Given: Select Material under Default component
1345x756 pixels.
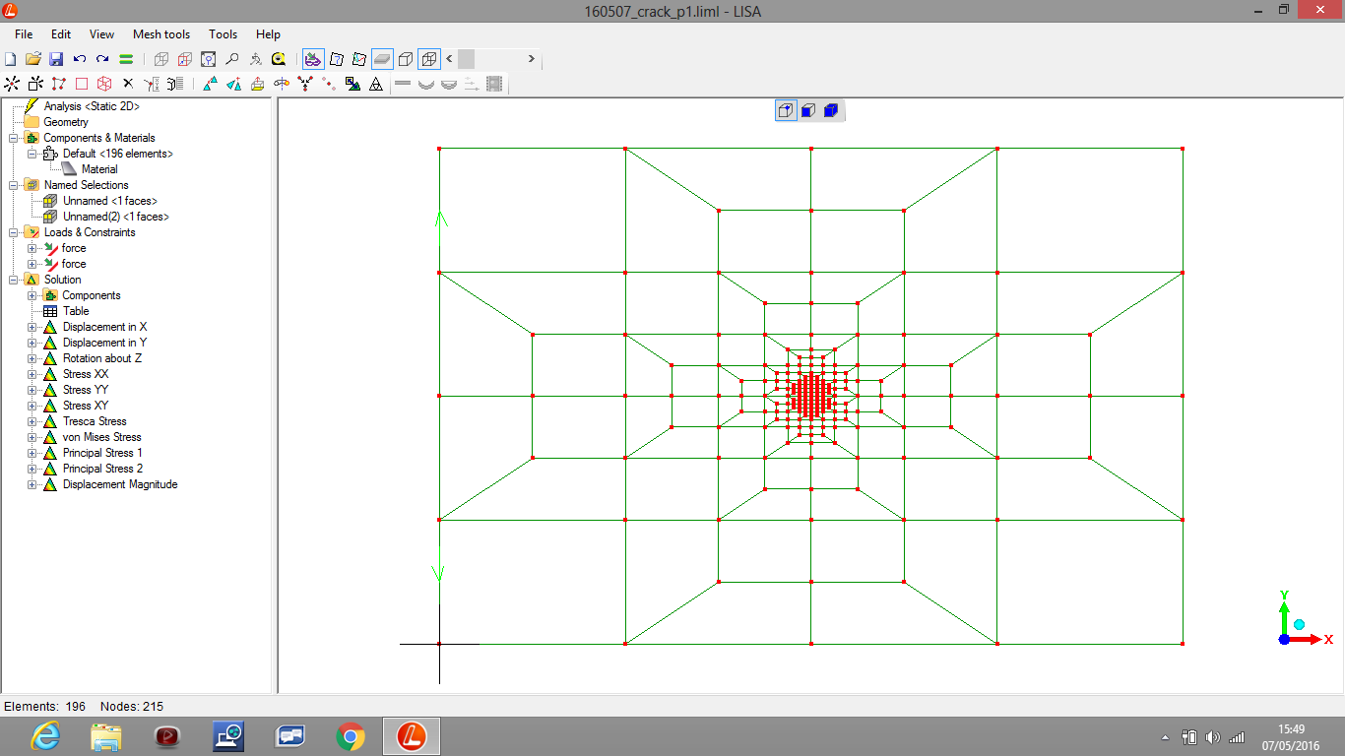Looking at the screenshot, I should (99, 169).
